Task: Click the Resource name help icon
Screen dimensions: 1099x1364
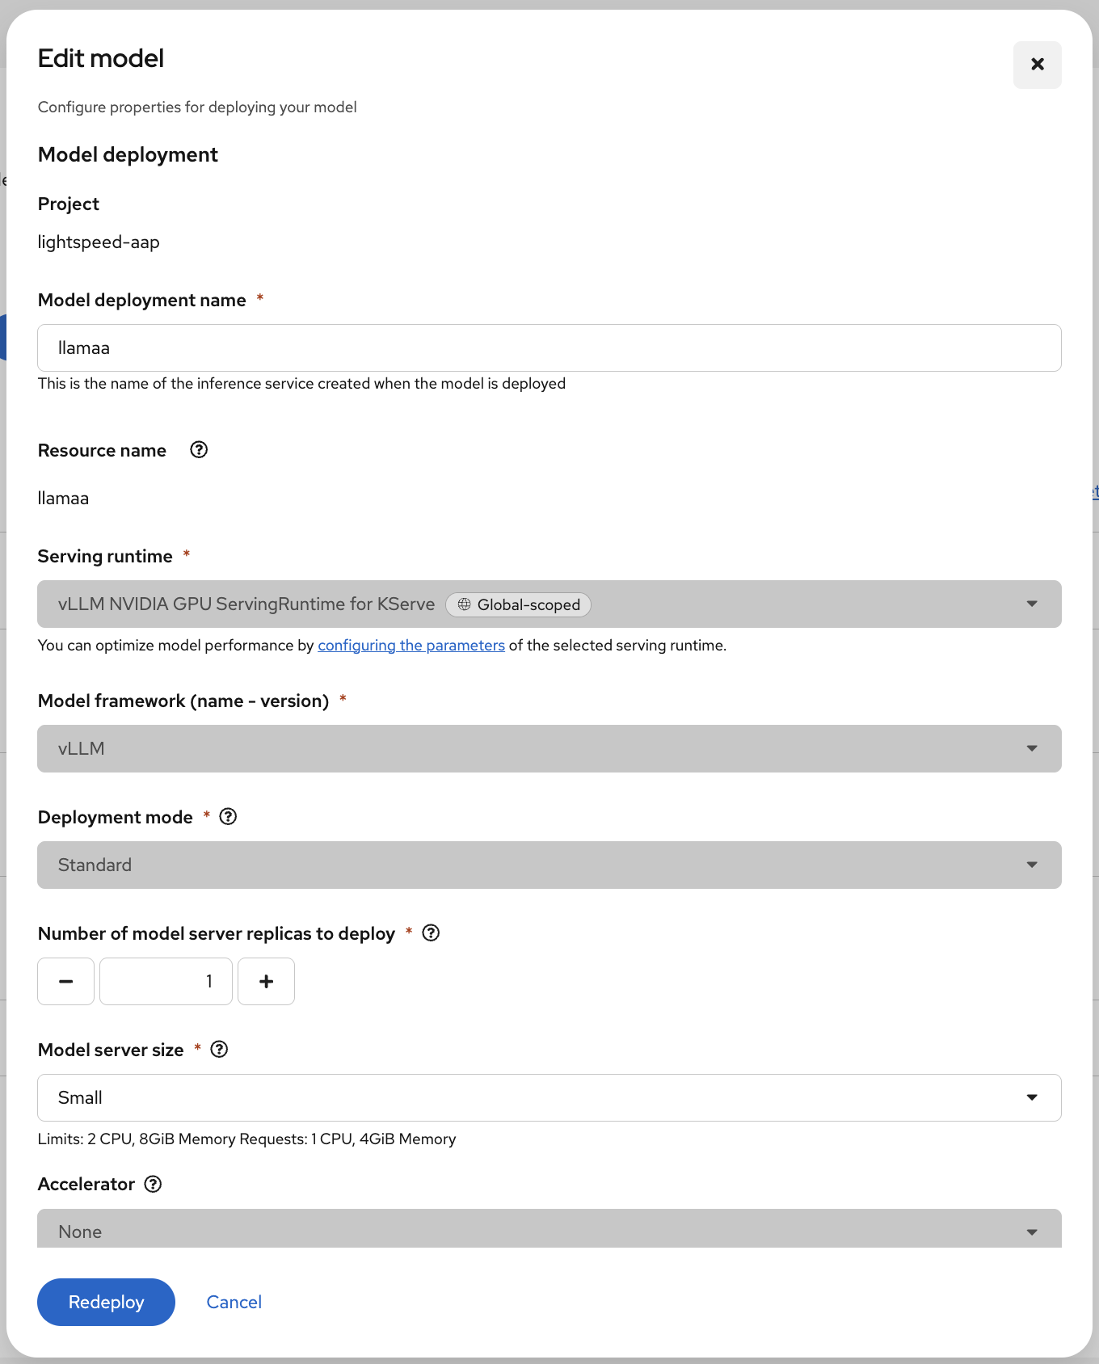Action: [199, 450]
